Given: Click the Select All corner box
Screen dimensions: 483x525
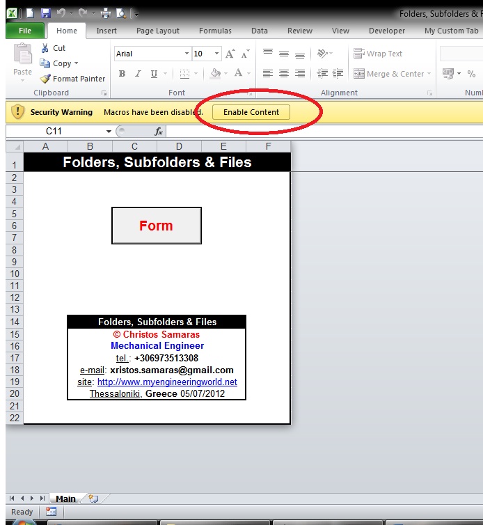Looking at the screenshot, I should click(15, 147).
